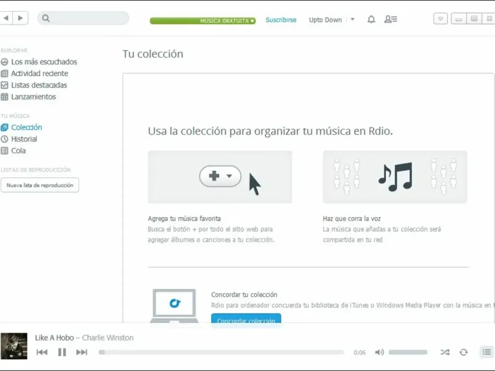This screenshot has height=371, width=495.
Task: Open Los más escuchados
Action: pos(44,62)
